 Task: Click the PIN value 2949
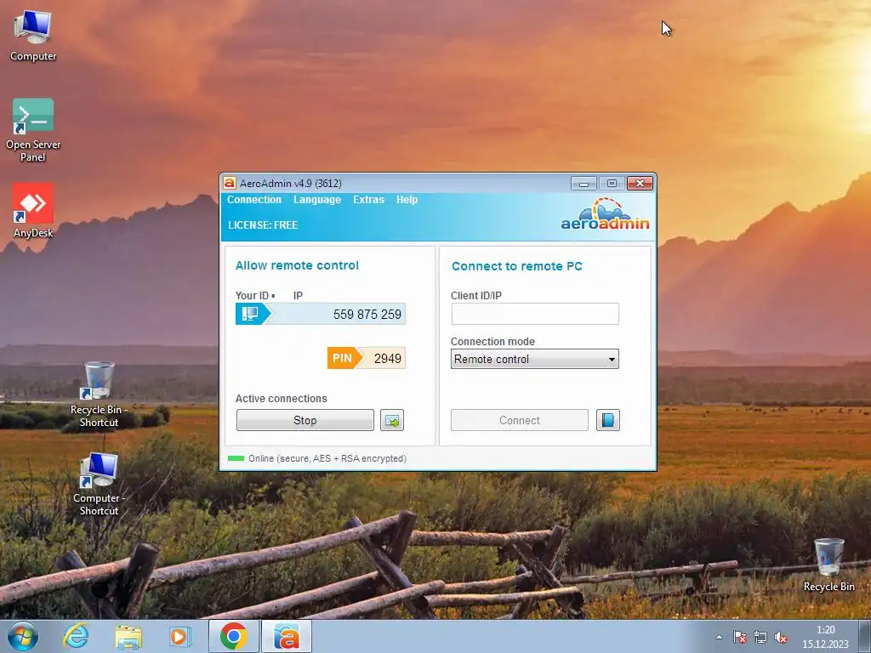(x=387, y=358)
